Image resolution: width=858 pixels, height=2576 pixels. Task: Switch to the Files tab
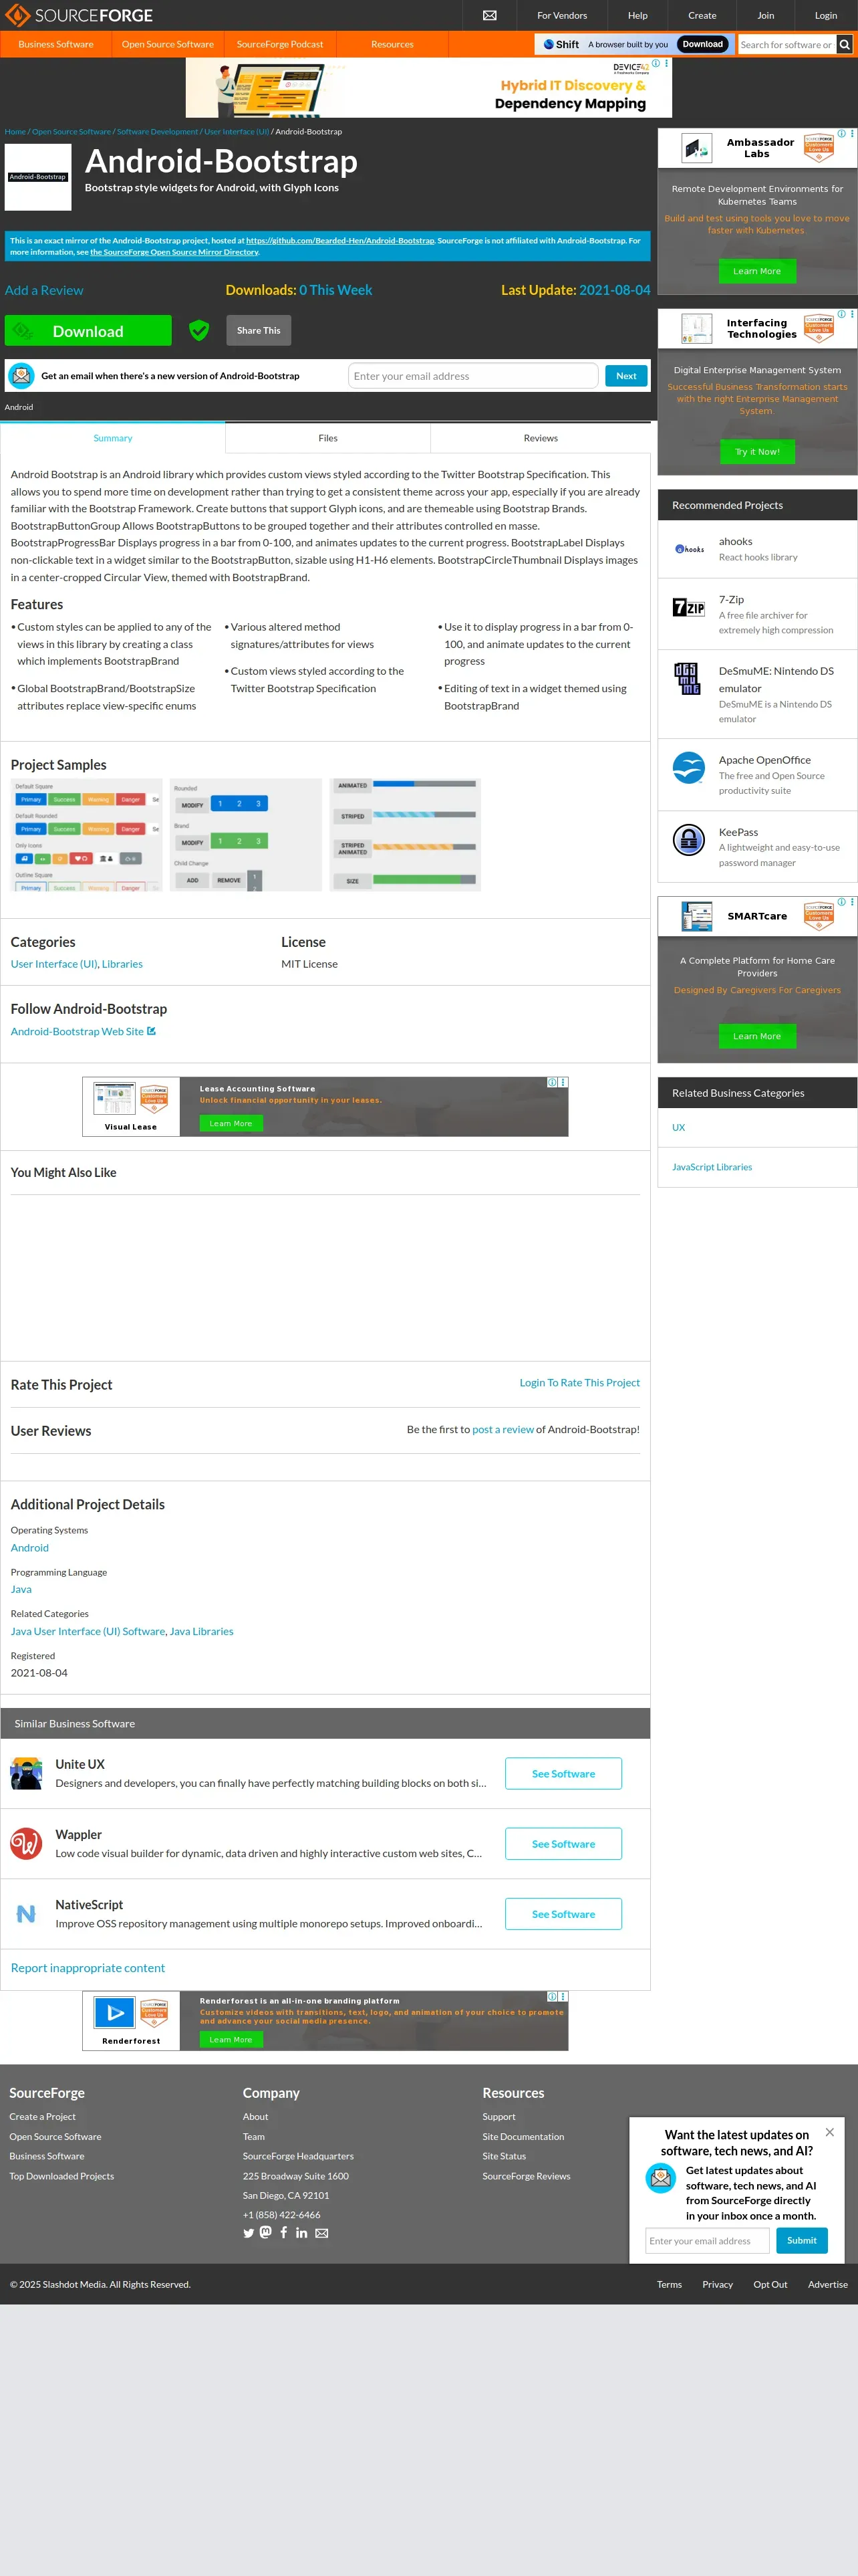pyautogui.click(x=327, y=438)
